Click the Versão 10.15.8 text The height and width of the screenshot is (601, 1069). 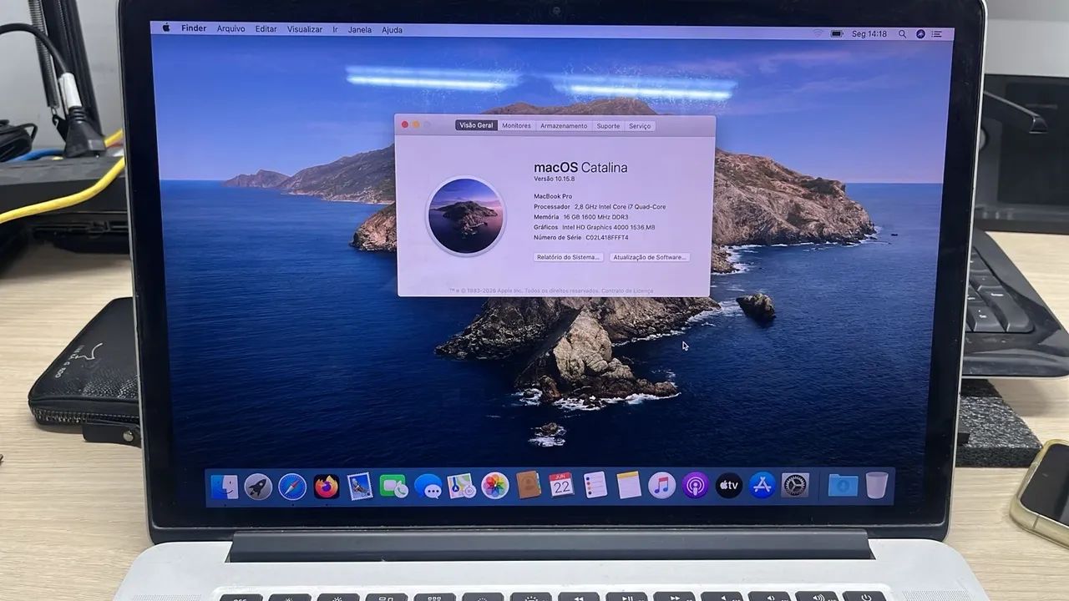[x=555, y=179]
